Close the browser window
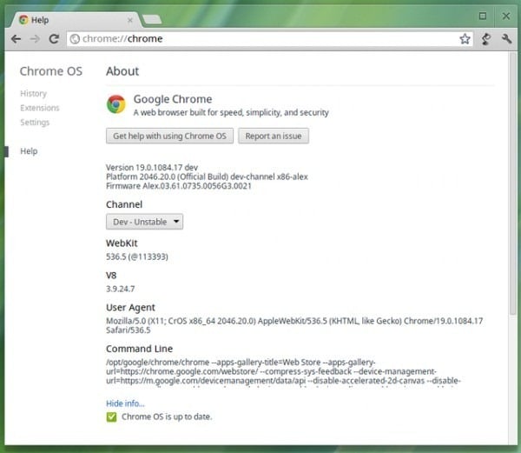Screen dimensions: 521x453 pos(506,16)
